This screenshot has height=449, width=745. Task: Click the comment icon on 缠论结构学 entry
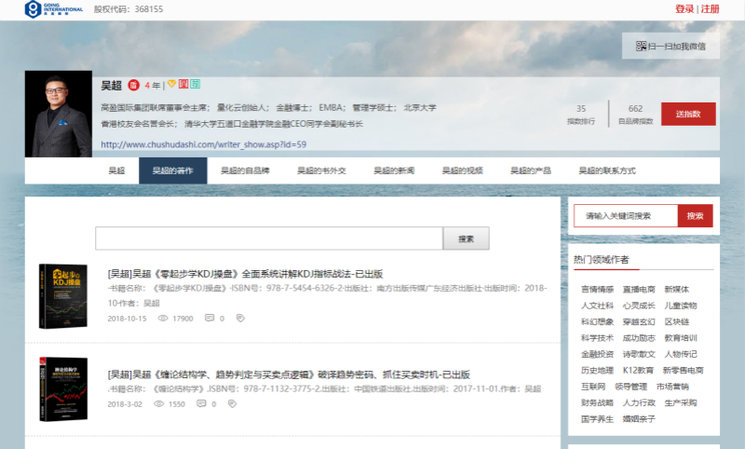tap(202, 403)
